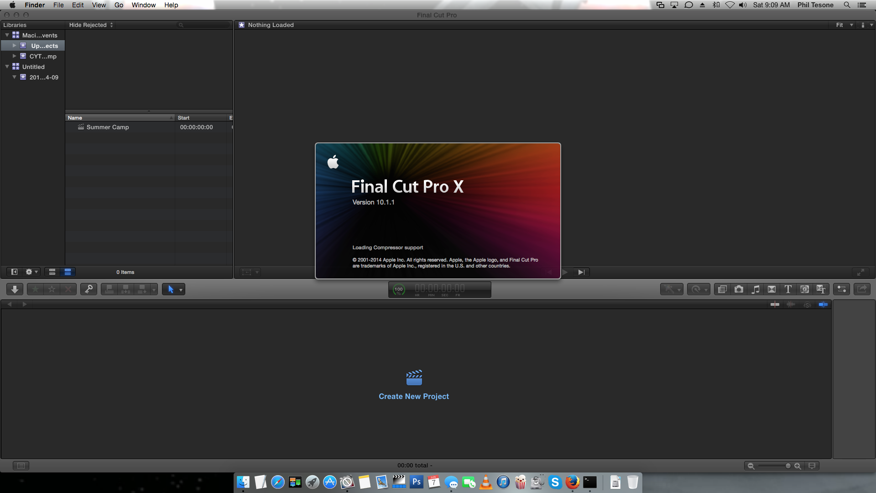Open the View menu
Viewport: 876px width, 493px height.
coord(99,5)
